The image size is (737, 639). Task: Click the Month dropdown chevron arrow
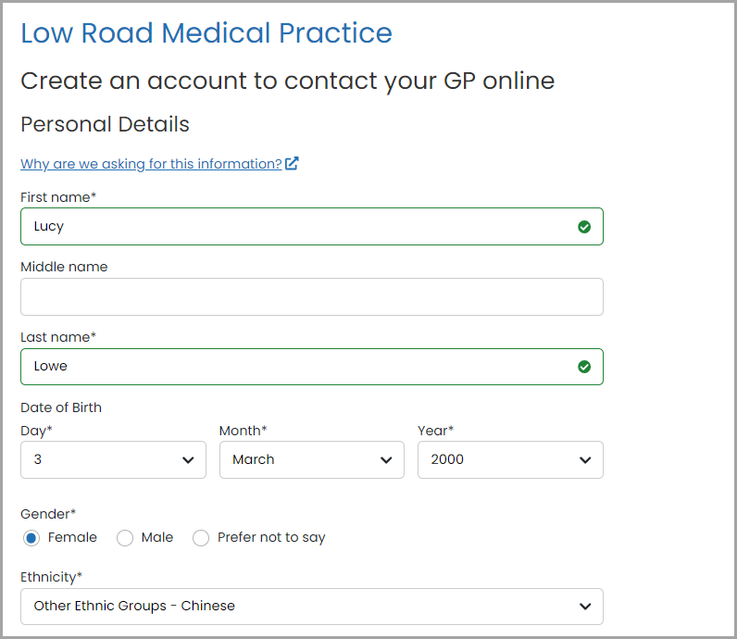pos(386,460)
